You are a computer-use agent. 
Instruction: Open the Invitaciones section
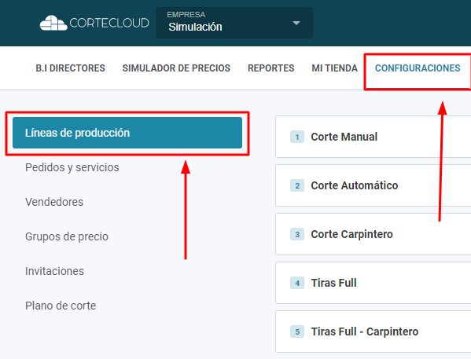[x=55, y=271]
